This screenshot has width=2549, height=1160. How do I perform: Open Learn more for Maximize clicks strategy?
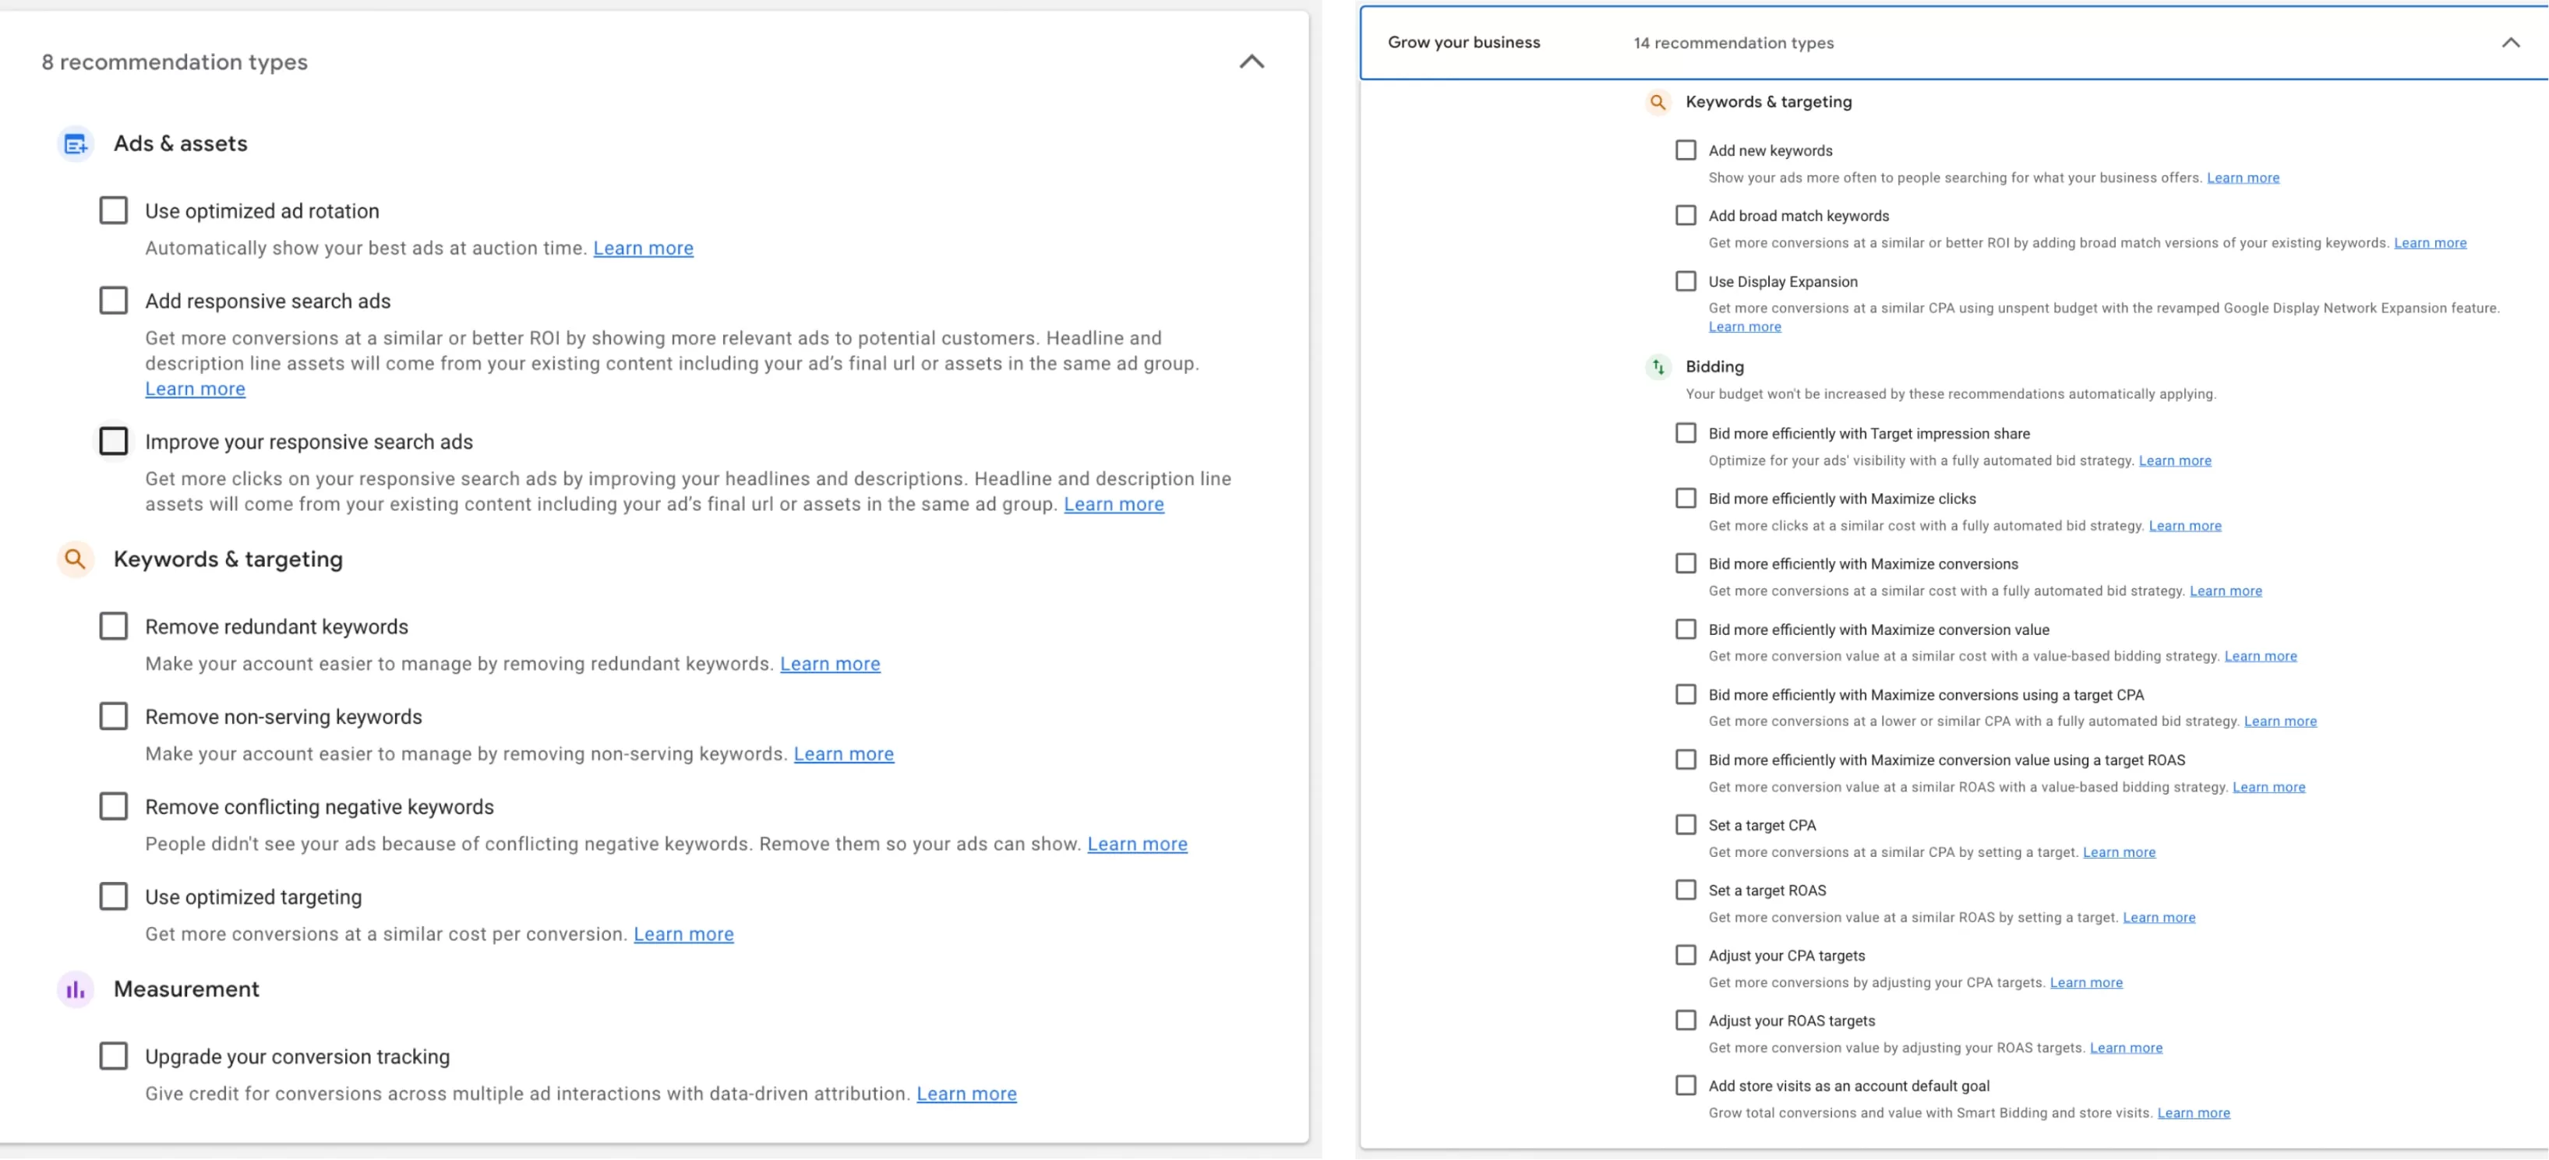click(2184, 526)
